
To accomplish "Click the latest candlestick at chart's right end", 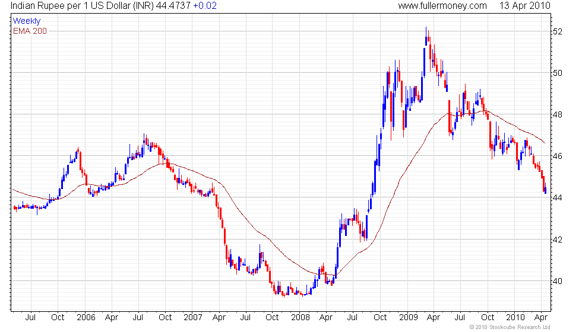I will 545,189.
